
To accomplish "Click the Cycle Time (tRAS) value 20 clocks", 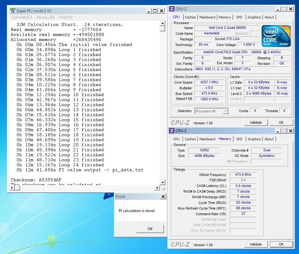I will point(243,202).
